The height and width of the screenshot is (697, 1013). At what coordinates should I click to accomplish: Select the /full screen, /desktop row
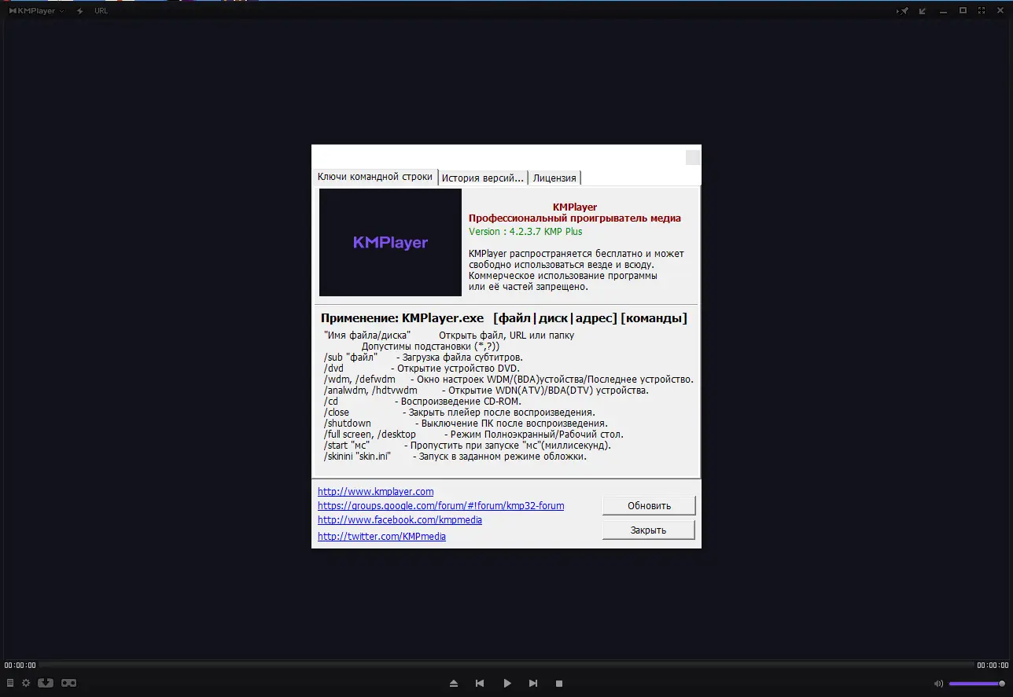(x=473, y=435)
